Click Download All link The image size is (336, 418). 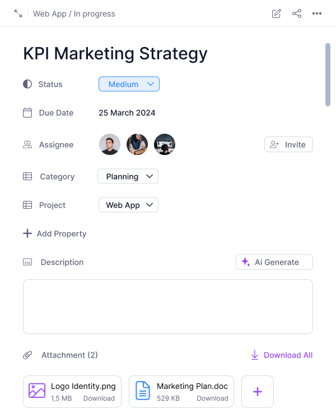(x=282, y=355)
